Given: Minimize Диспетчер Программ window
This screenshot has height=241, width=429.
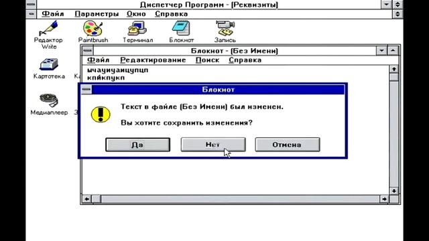Looking at the screenshot, I should [x=386, y=5].
